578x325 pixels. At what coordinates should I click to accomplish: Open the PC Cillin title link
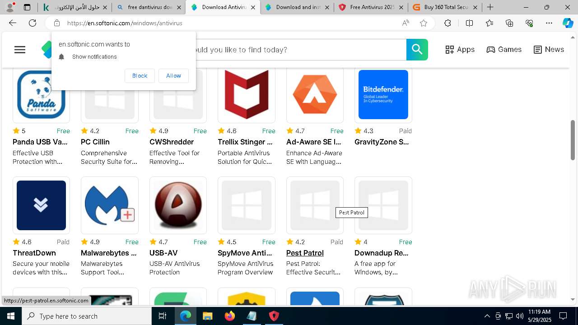(x=95, y=142)
